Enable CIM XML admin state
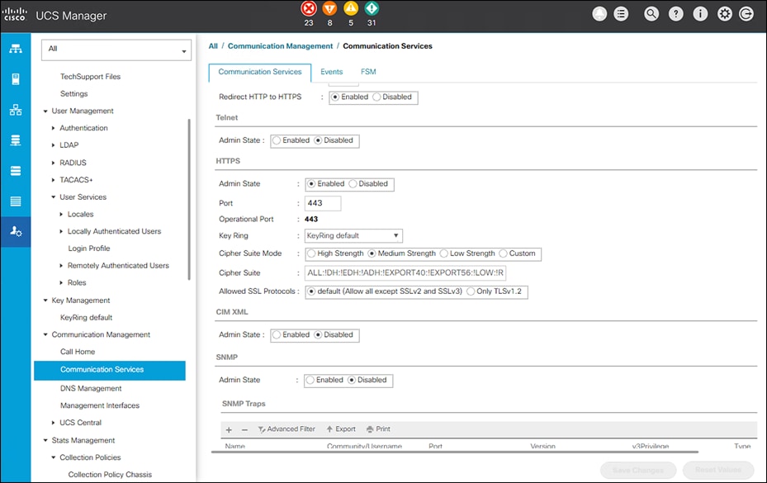 277,334
